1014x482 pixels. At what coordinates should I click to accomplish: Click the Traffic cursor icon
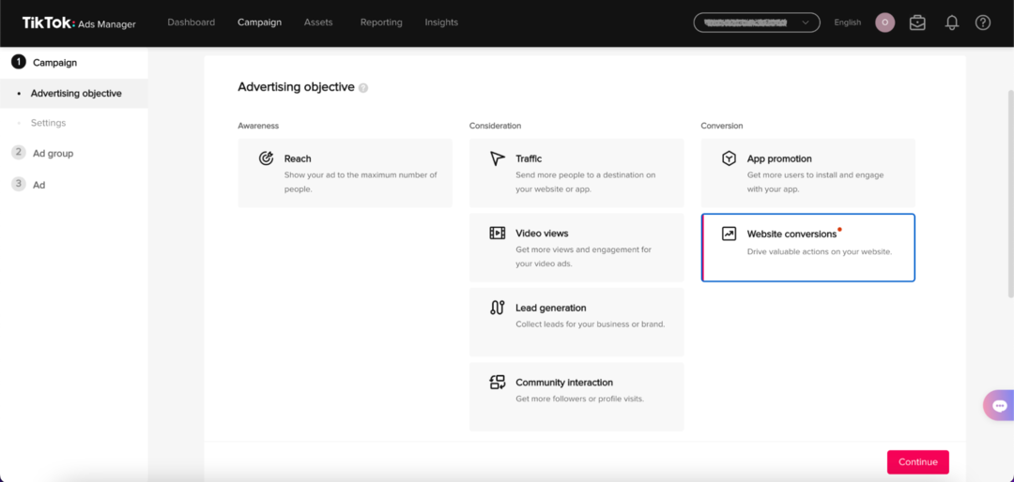click(498, 158)
